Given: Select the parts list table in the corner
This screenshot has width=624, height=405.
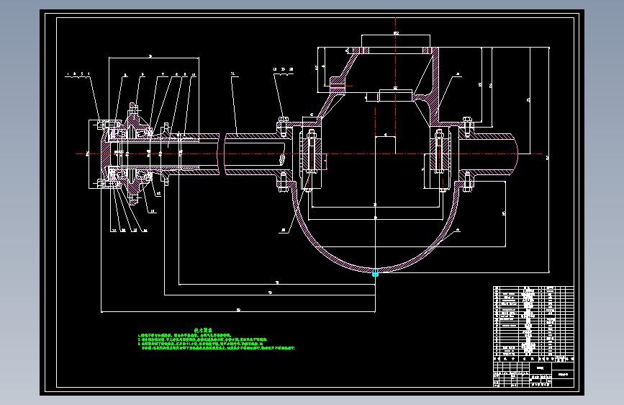Looking at the screenshot, I should [533, 324].
